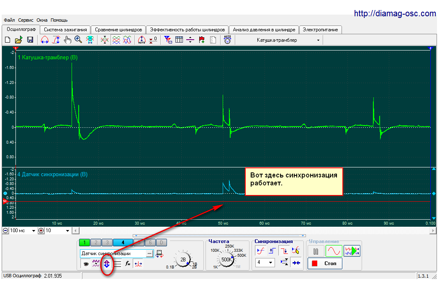The image size is (442, 281).
Task: Toggle channel 6 button
Action: pyautogui.click(x=150, y=242)
